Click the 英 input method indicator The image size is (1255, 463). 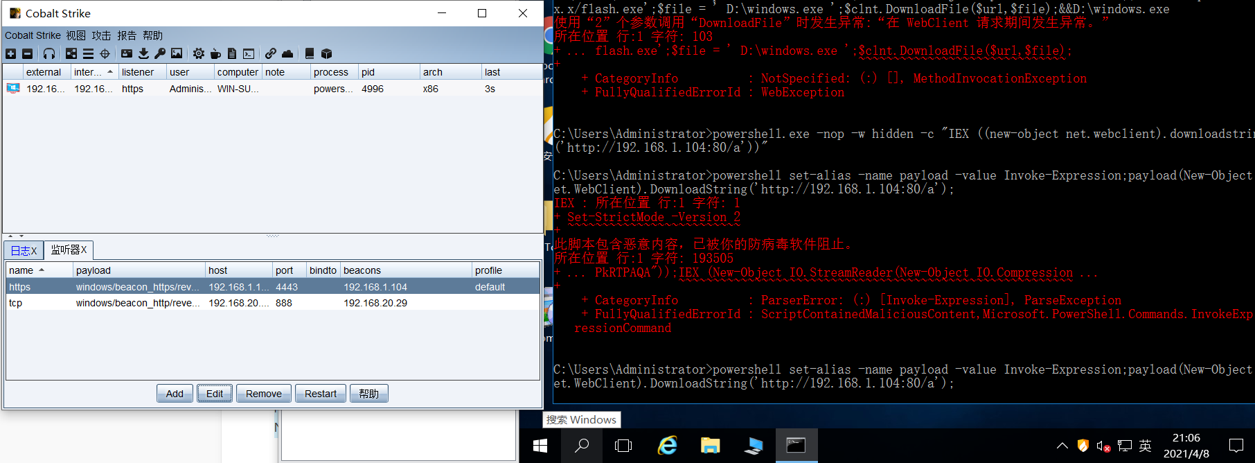tap(1146, 446)
